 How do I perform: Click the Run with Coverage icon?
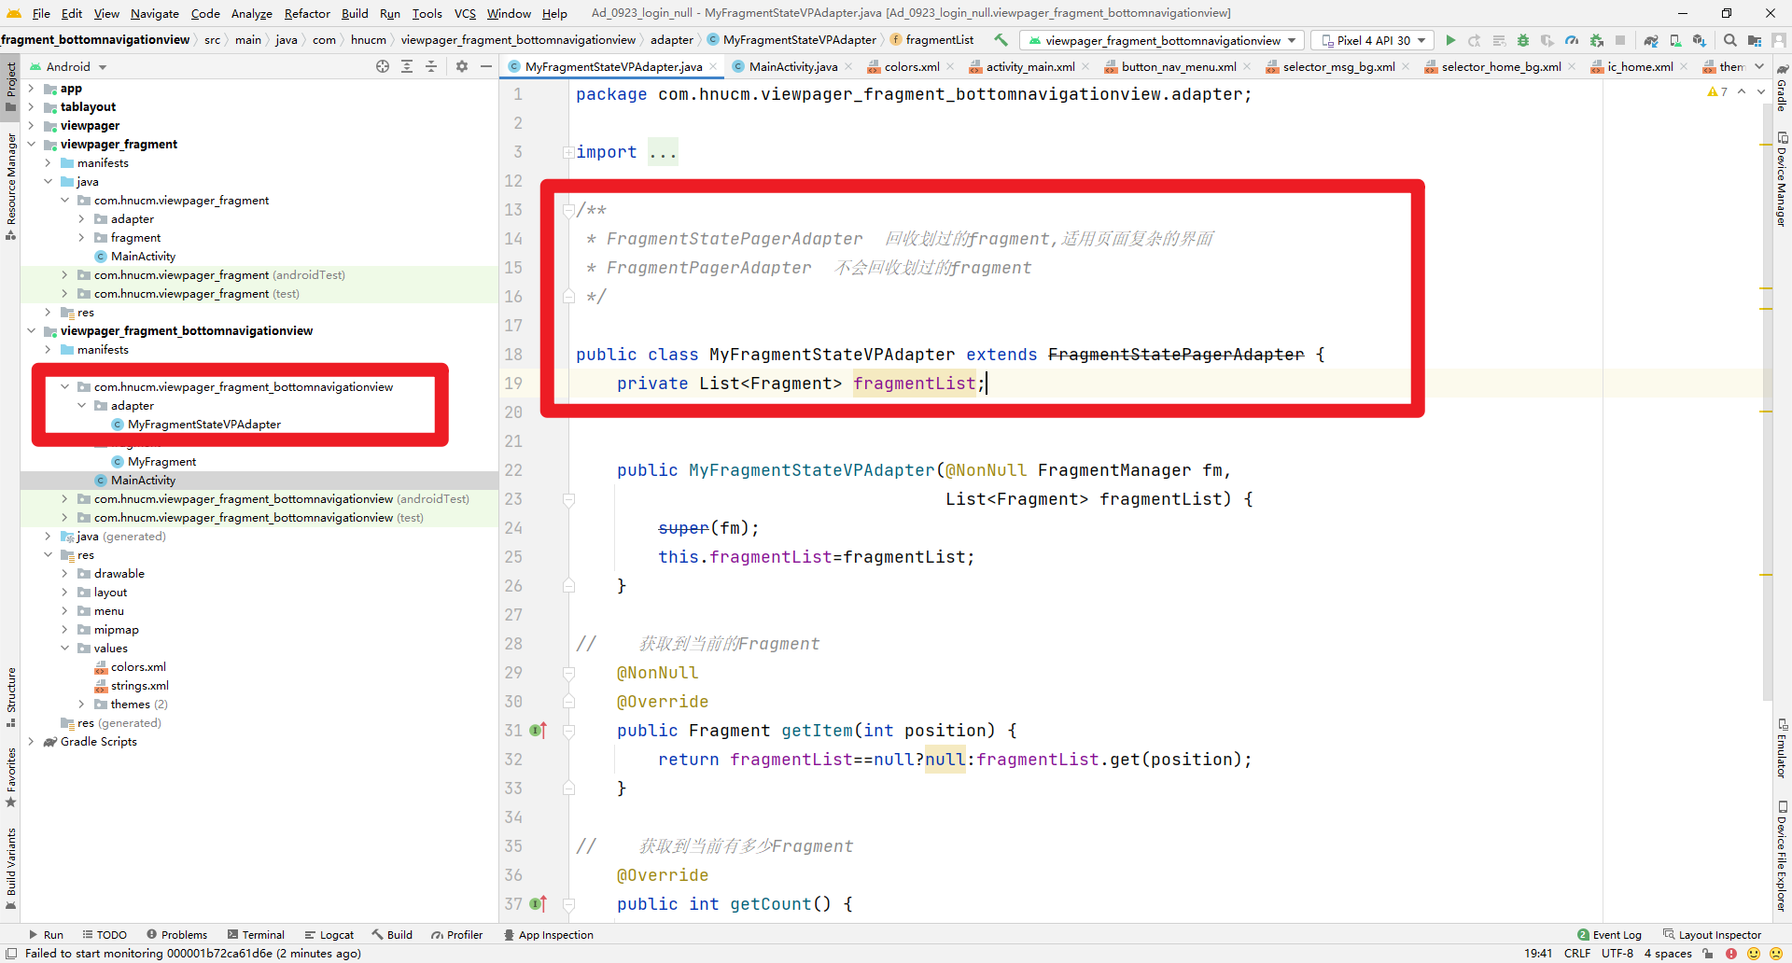[x=1547, y=40]
